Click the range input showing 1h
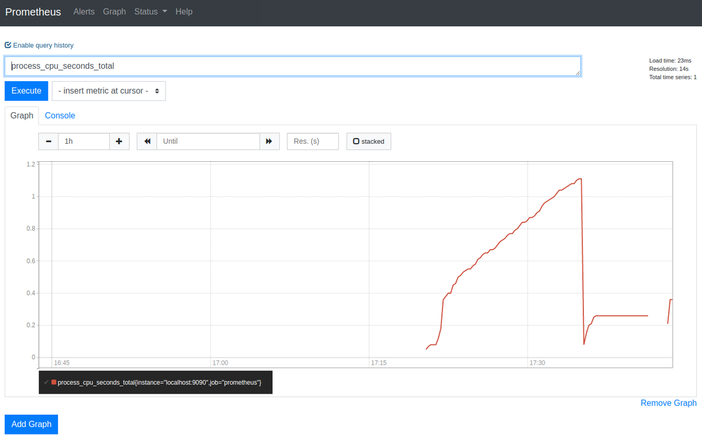Viewport: 702px width, 441px height. pyautogui.click(x=84, y=141)
